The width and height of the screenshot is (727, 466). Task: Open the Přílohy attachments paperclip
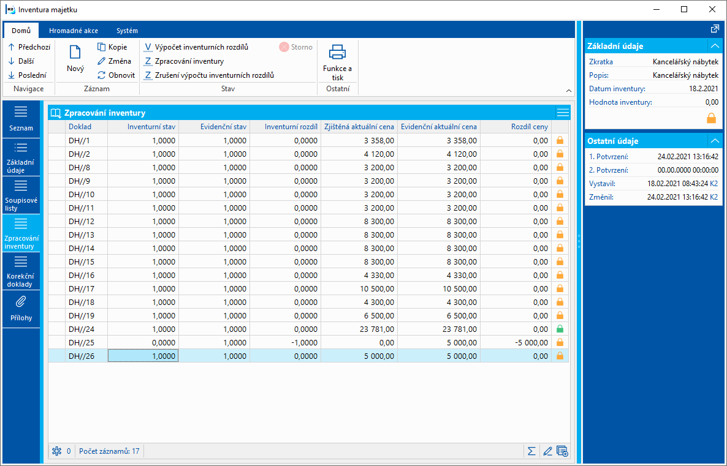click(21, 303)
